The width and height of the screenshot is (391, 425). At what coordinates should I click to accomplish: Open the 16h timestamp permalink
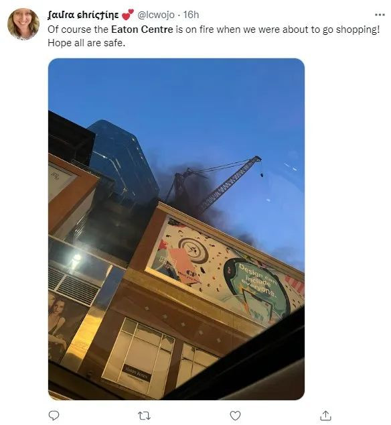(x=191, y=15)
